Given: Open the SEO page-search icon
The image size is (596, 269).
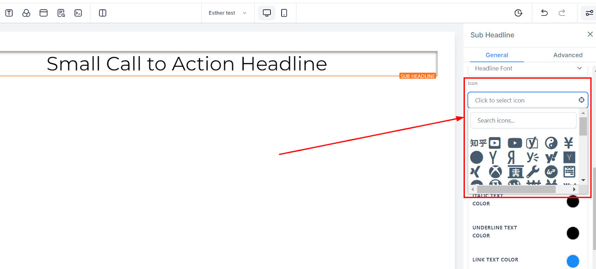Looking at the screenshot, I should (x=61, y=13).
